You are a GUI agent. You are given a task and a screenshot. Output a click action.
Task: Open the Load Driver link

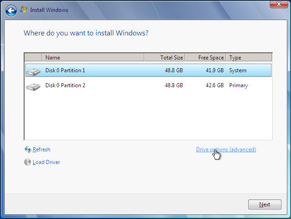point(46,162)
